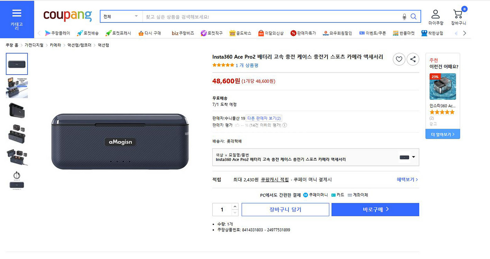The height and width of the screenshot is (259, 490).
Task: Open 마이쿠팡 account icon
Action: pyautogui.click(x=436, y=17)
